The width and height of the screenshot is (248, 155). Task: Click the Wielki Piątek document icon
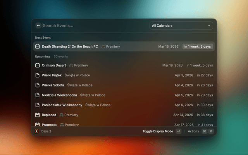click(x=38, y=75)
